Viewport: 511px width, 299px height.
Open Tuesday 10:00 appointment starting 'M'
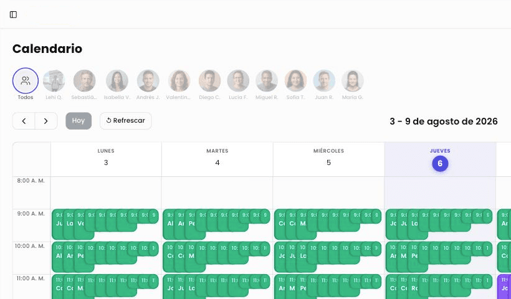[191, 257]
